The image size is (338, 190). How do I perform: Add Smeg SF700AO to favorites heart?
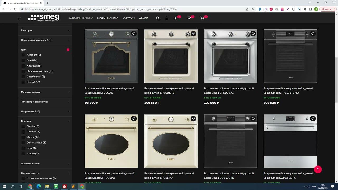click(x=134, y=34)
